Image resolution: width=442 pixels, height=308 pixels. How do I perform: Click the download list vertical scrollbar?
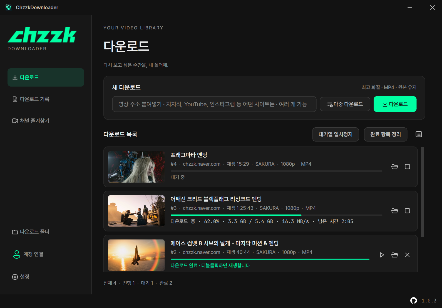point(422,192)
